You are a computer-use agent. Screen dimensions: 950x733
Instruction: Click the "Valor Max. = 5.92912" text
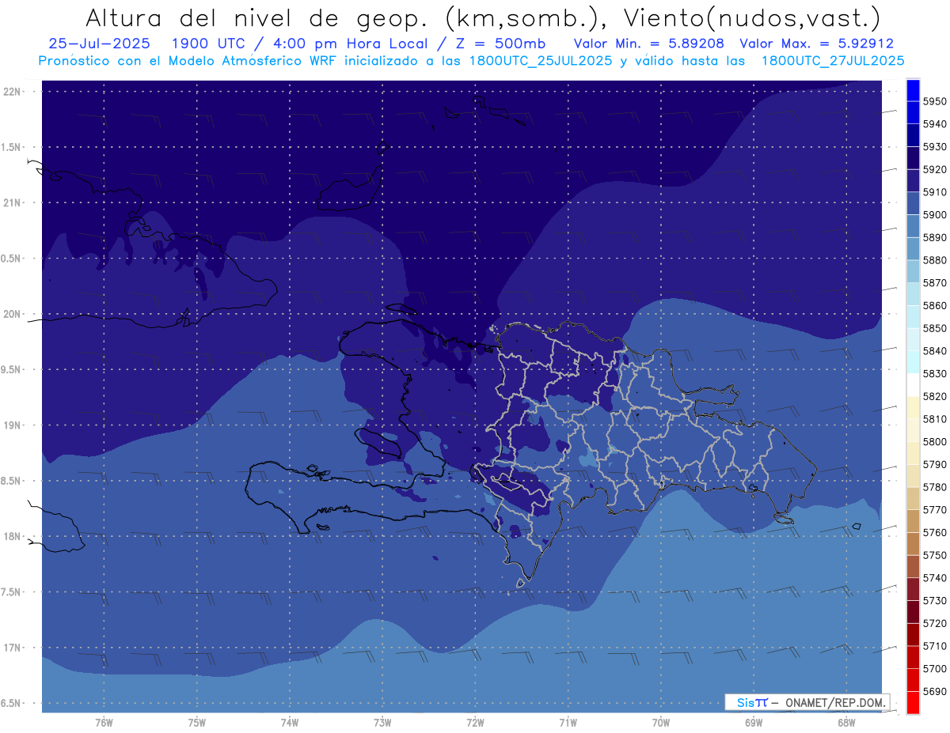click(816, 44)
